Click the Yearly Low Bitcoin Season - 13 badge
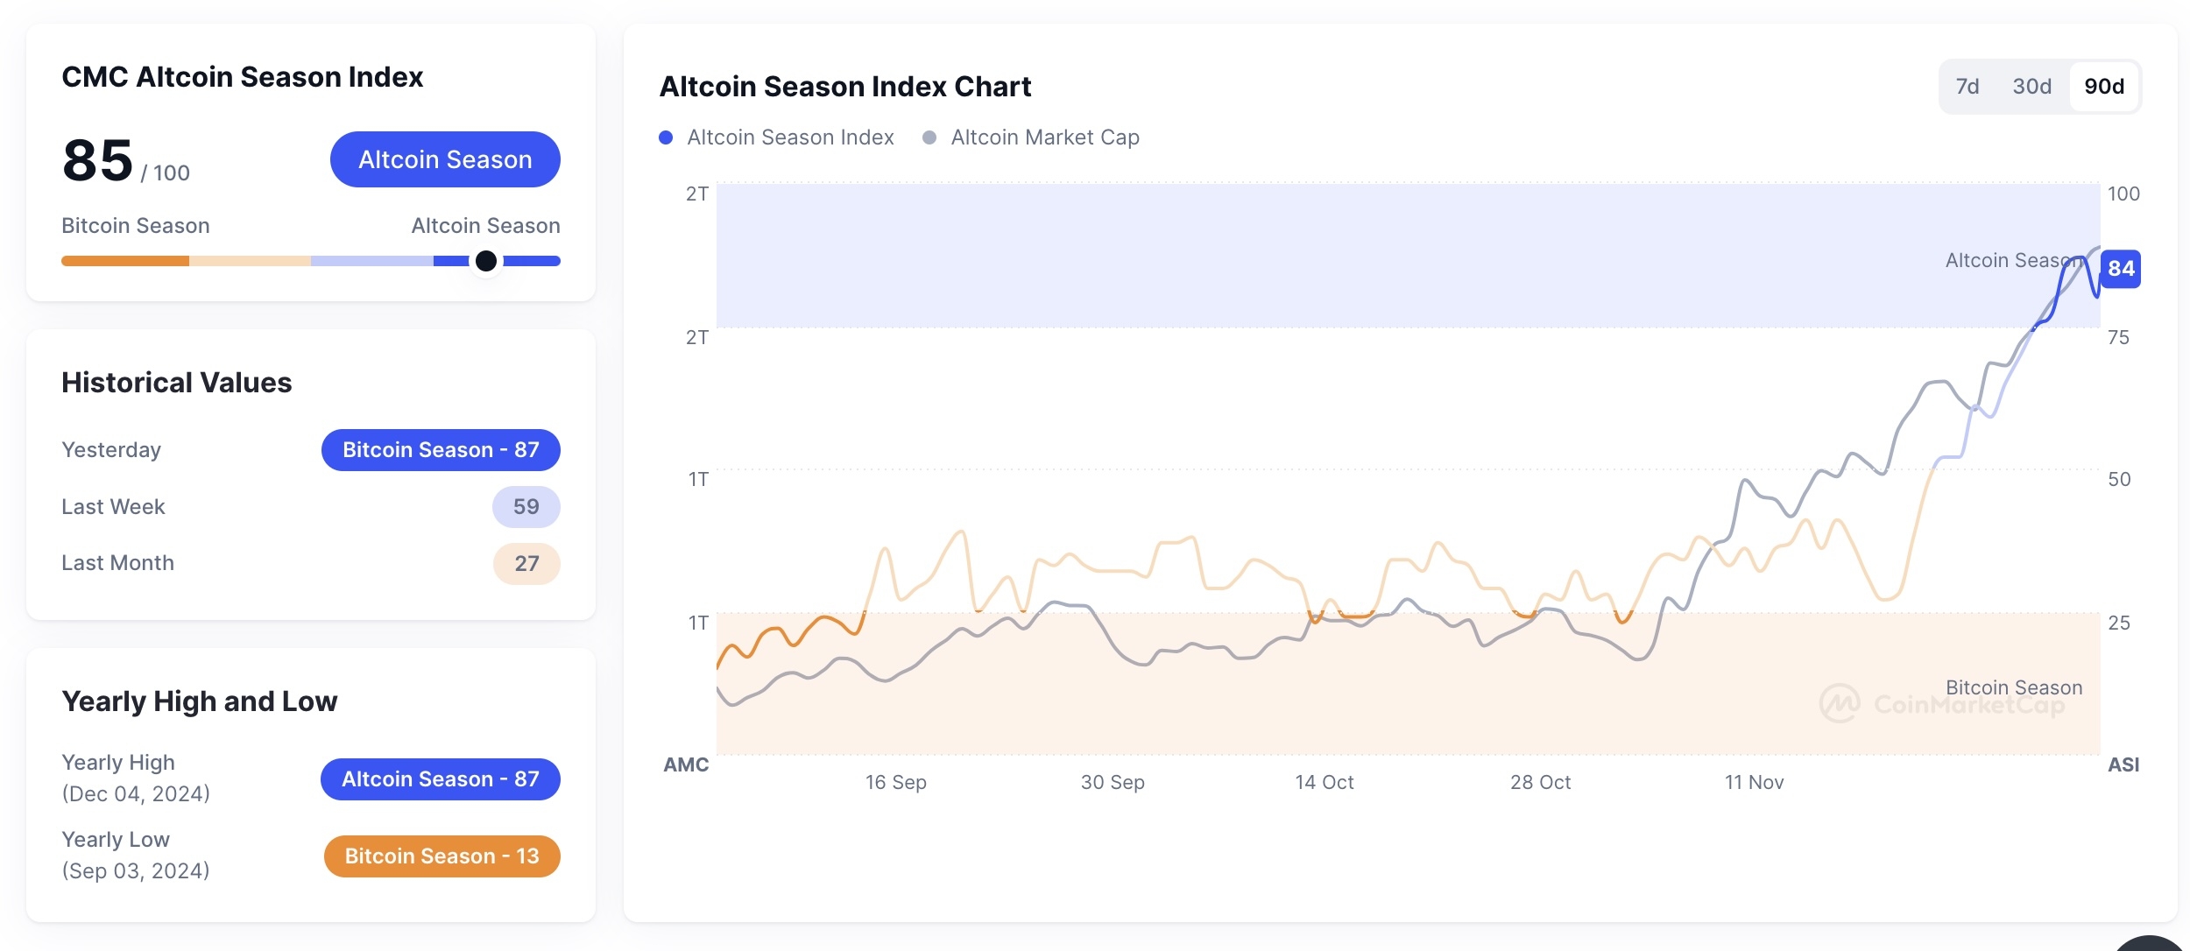The image size is (2190, 951). (x=442, y=856)
